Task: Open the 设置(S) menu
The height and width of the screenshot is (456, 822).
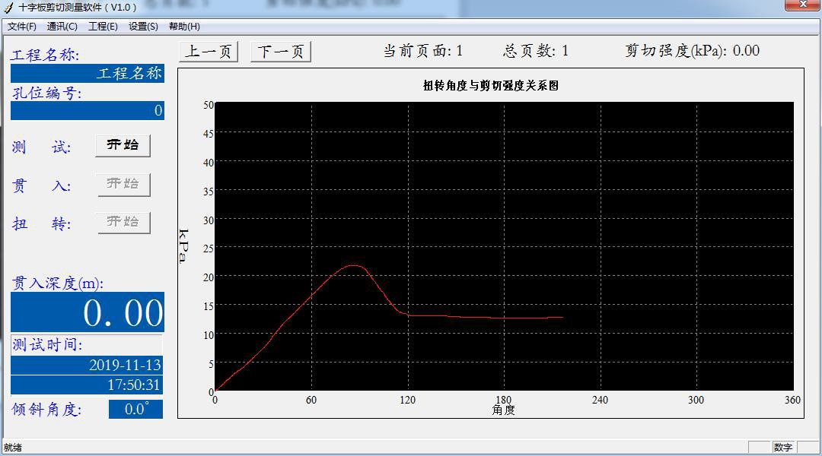Action: (143, 27)
